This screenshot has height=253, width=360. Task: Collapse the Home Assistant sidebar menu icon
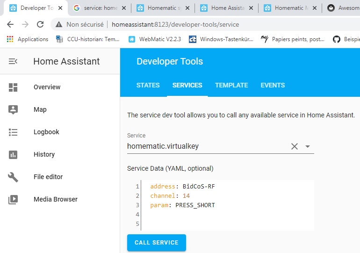pos(13,61)
